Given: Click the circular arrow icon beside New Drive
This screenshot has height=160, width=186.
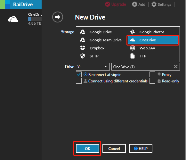Looking at the screenshot, I should point(58,17).
